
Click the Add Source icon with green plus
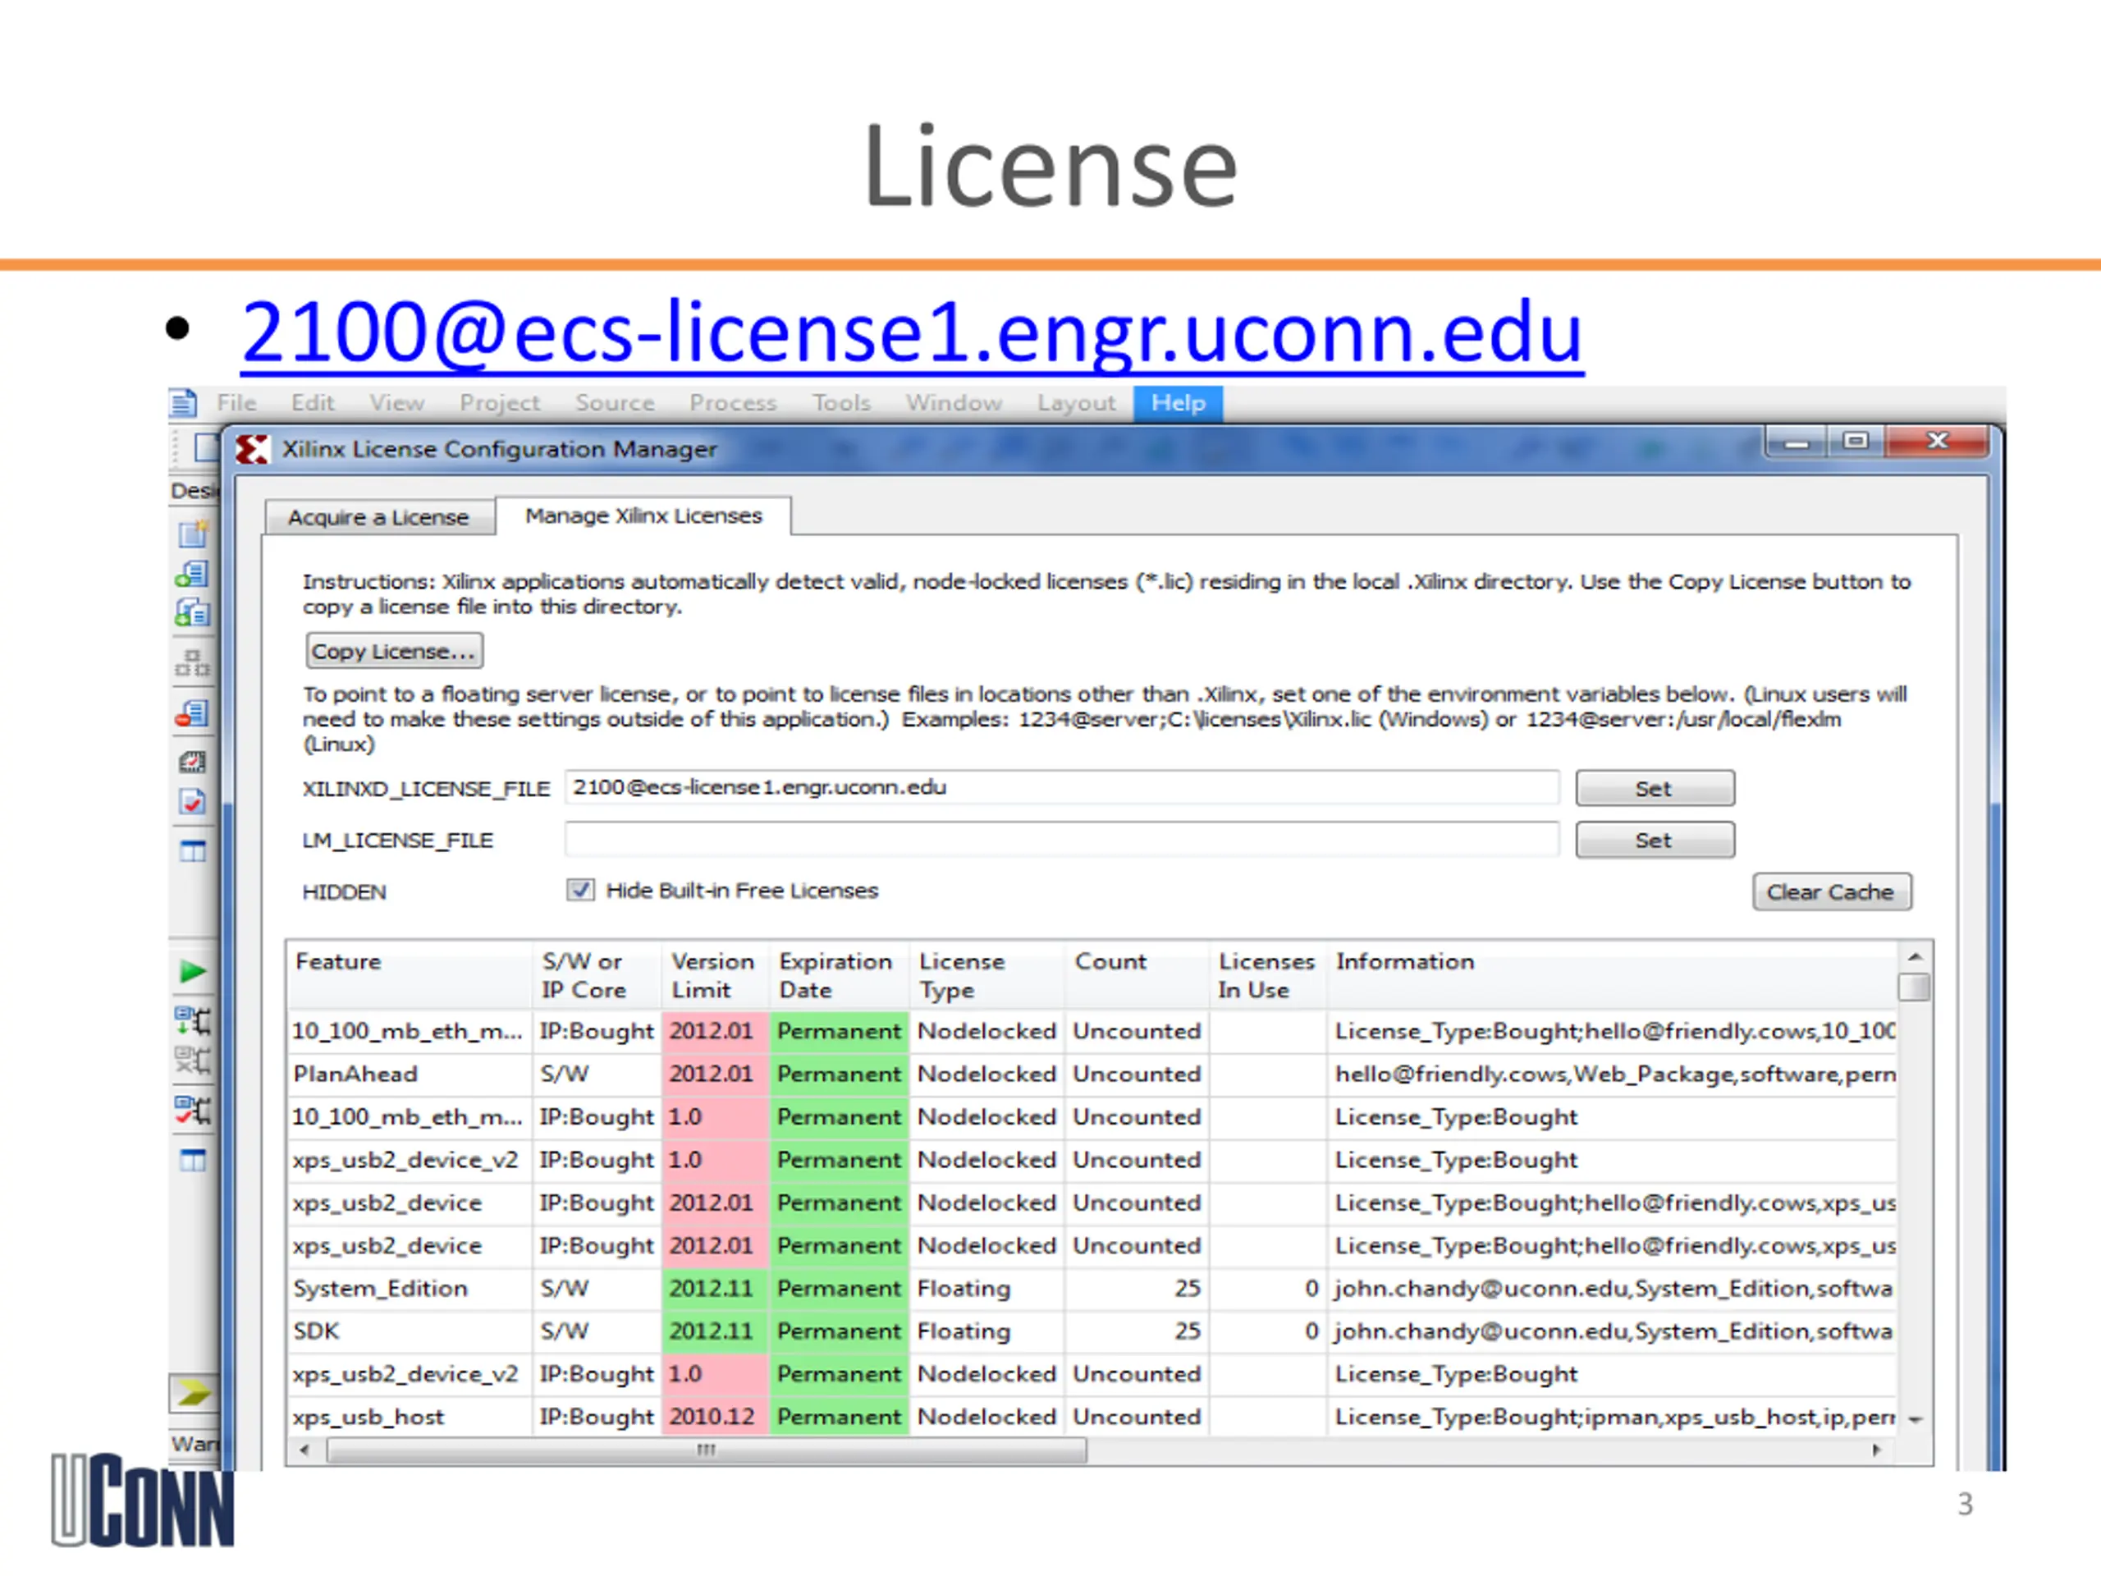pos(192,574)
